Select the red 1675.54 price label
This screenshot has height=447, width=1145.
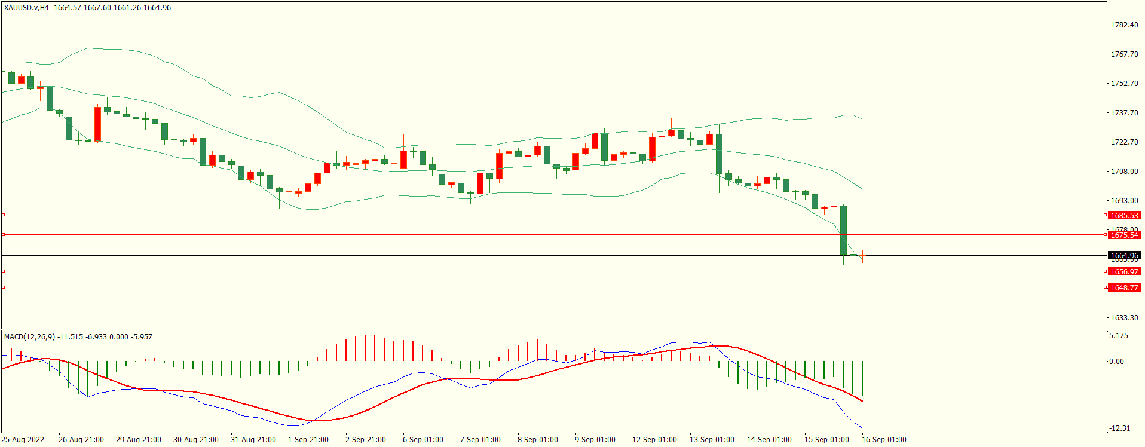[x=1124, y=235]
